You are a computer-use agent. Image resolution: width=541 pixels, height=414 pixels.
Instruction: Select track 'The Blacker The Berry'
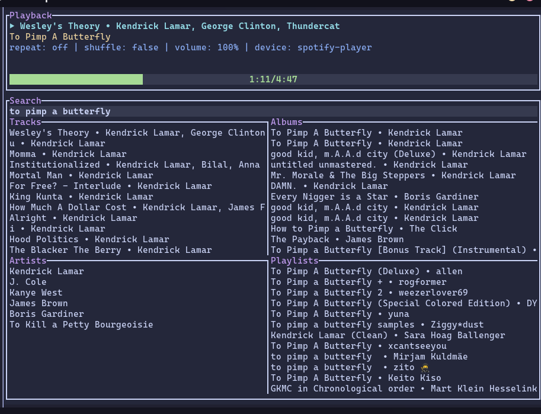(x=110, y=251)
